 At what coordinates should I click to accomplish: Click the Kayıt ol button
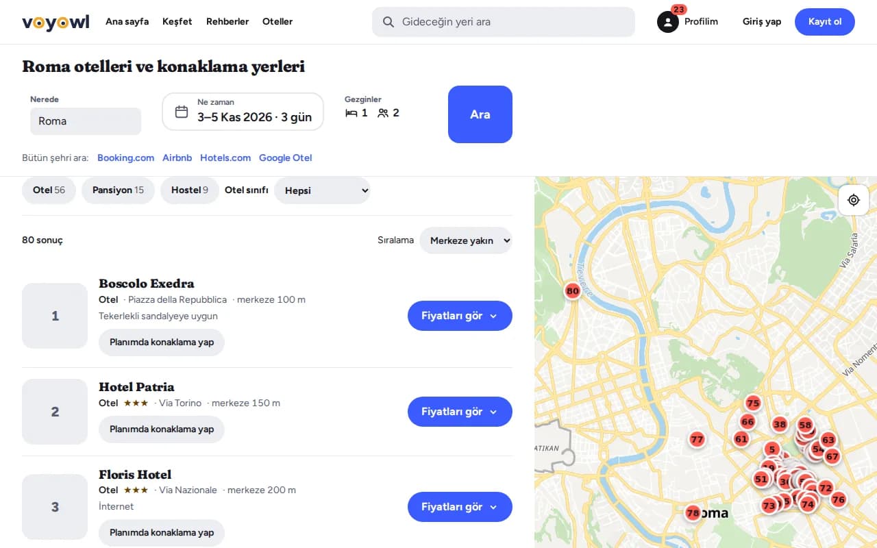(825, 22)
